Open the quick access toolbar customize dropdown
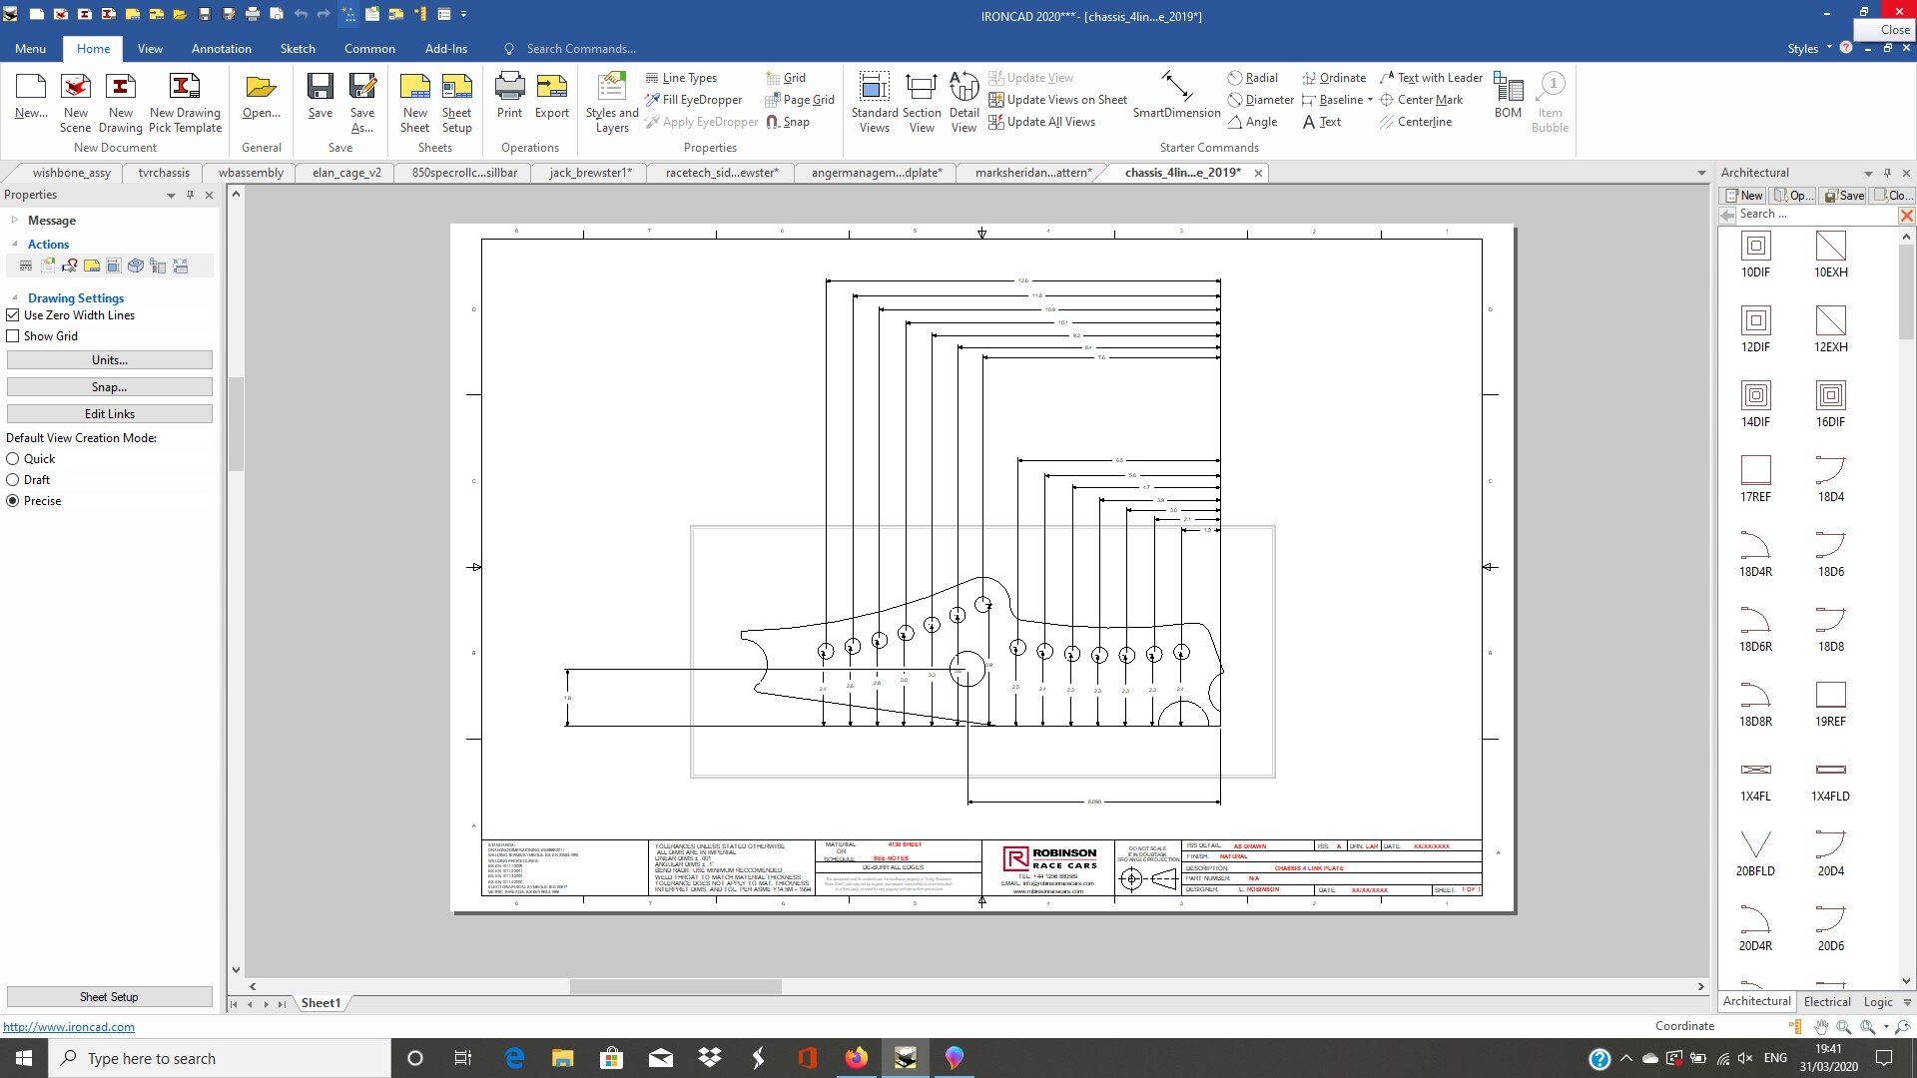 [x=464, y=15]
